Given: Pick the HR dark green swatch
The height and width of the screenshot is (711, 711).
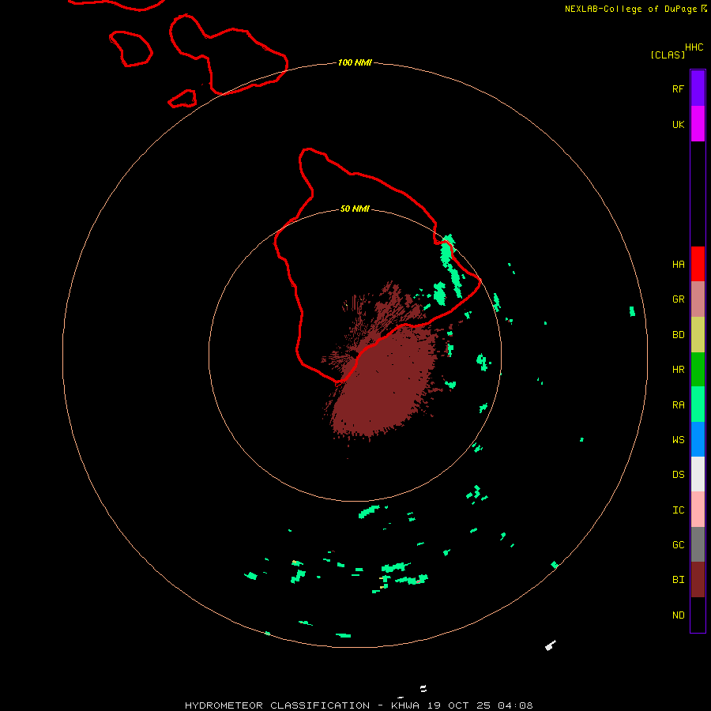Looking at the screenshot, I should tap(698, 370).
